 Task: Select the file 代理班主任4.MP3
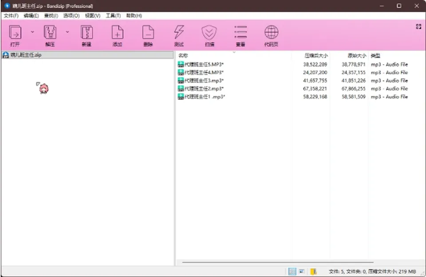pyautogui.click(x=204, y=73)
